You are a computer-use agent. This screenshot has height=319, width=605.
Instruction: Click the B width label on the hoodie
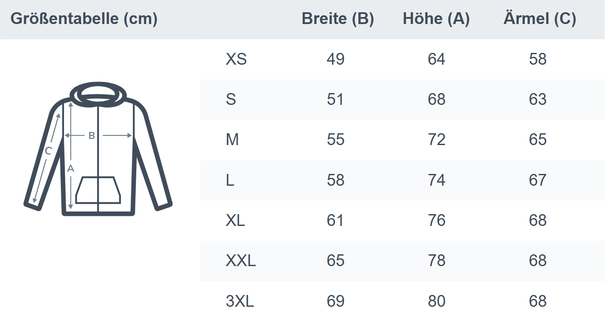(92, 136)
